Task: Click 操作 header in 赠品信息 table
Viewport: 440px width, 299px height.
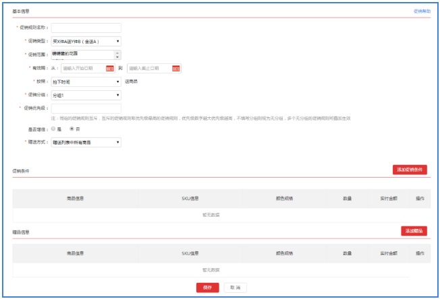Action: [x=420, y=253]
